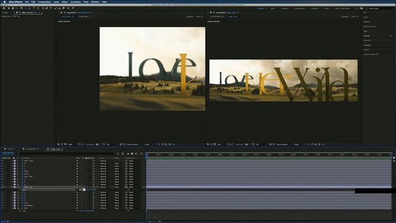The image size is (396, 223).
Task: Toggle the 3D layer switch on layer 12
Action: click(x=93, y=193)
